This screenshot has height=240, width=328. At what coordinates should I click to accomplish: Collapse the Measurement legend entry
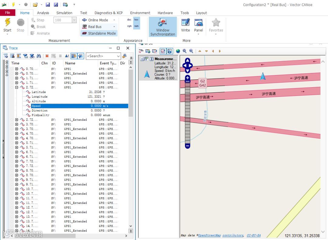[142, 59]
